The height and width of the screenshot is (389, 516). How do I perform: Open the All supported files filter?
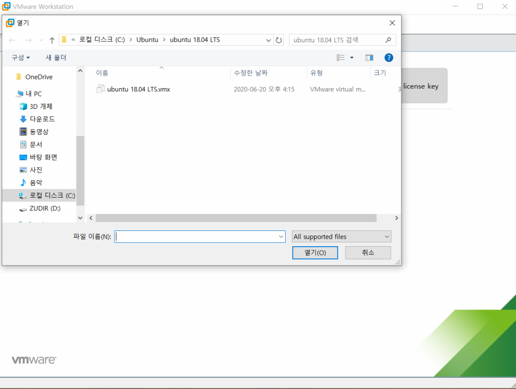click(x=342, y=237)
